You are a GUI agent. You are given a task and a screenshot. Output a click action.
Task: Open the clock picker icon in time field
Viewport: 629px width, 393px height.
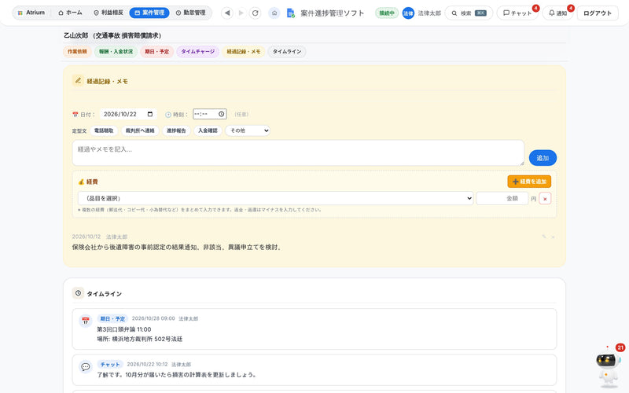222,114
